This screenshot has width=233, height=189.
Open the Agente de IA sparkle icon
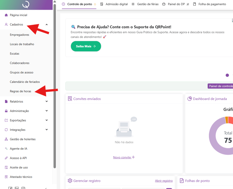(x=6, y=148)
